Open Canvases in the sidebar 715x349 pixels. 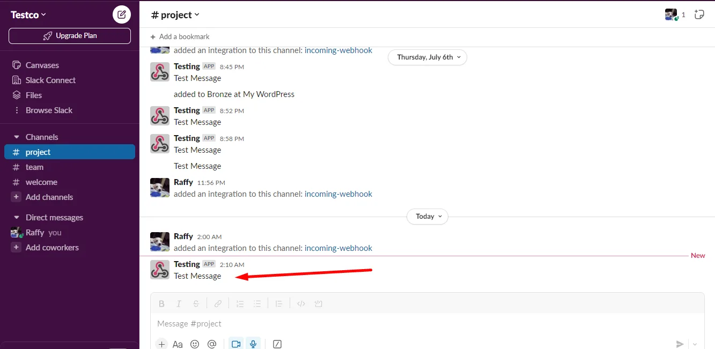pyautogui.click(x=42, y=65)
